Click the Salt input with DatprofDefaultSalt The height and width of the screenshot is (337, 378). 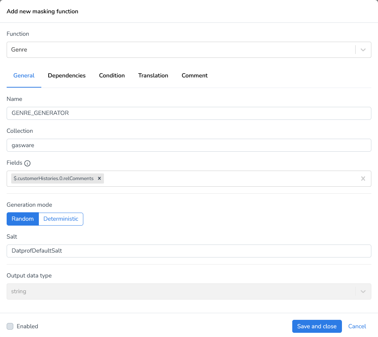pos(189,251)
